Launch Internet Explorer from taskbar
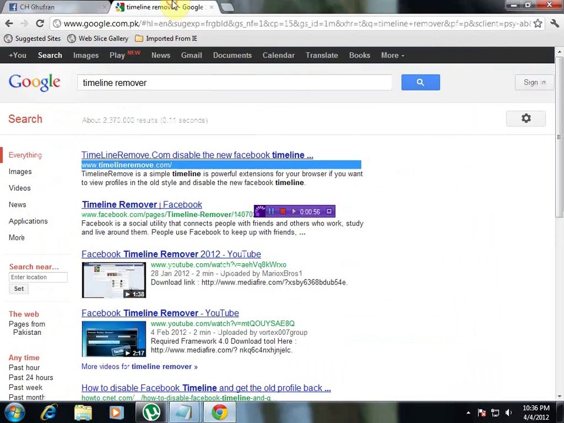Screen dimensions: 564x423 coord(49,412)
